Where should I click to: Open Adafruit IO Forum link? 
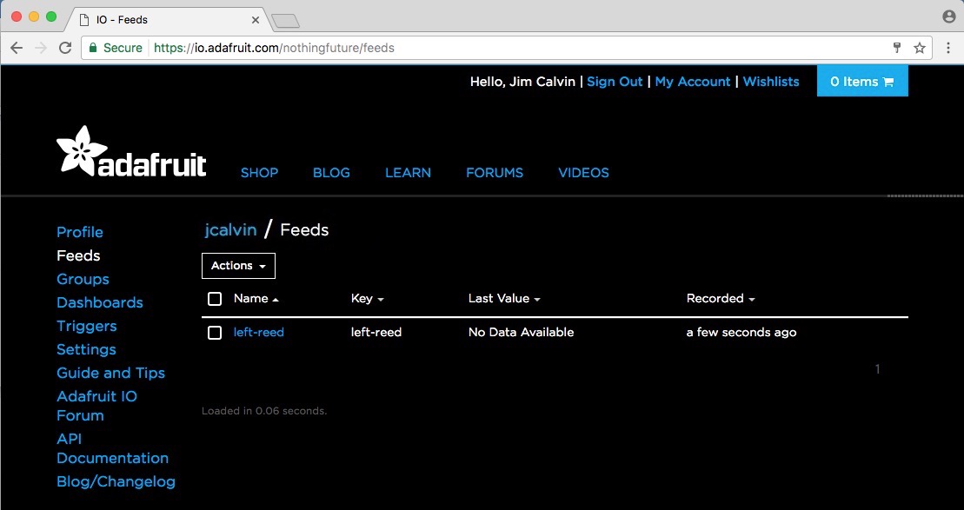[96, 406]
